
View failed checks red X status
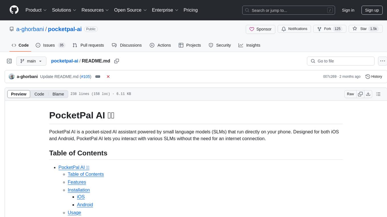click(108, 77)
